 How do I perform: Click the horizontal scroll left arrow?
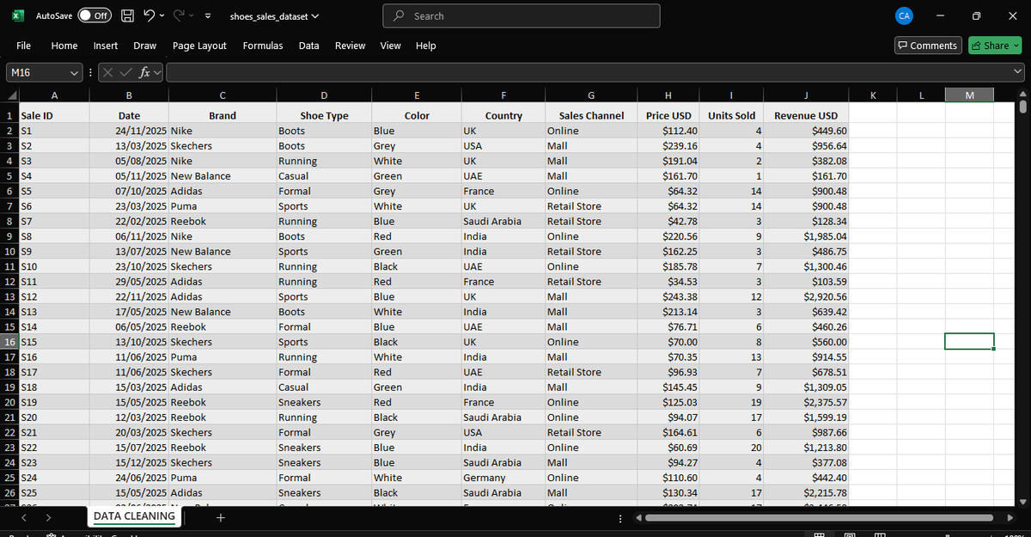click(640, 517)
